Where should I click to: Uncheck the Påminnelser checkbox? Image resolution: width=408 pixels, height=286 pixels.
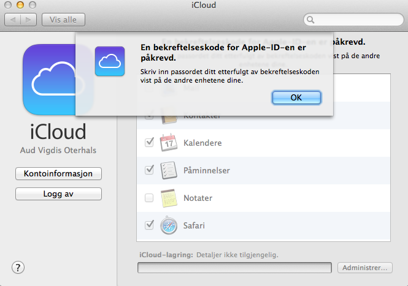(x=149, y=170)
